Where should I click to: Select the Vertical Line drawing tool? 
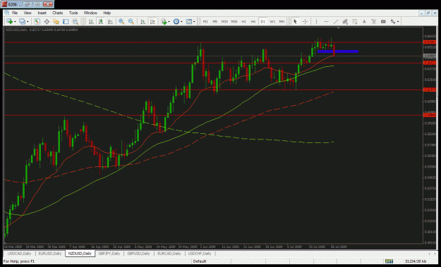[x=316, y=22]
